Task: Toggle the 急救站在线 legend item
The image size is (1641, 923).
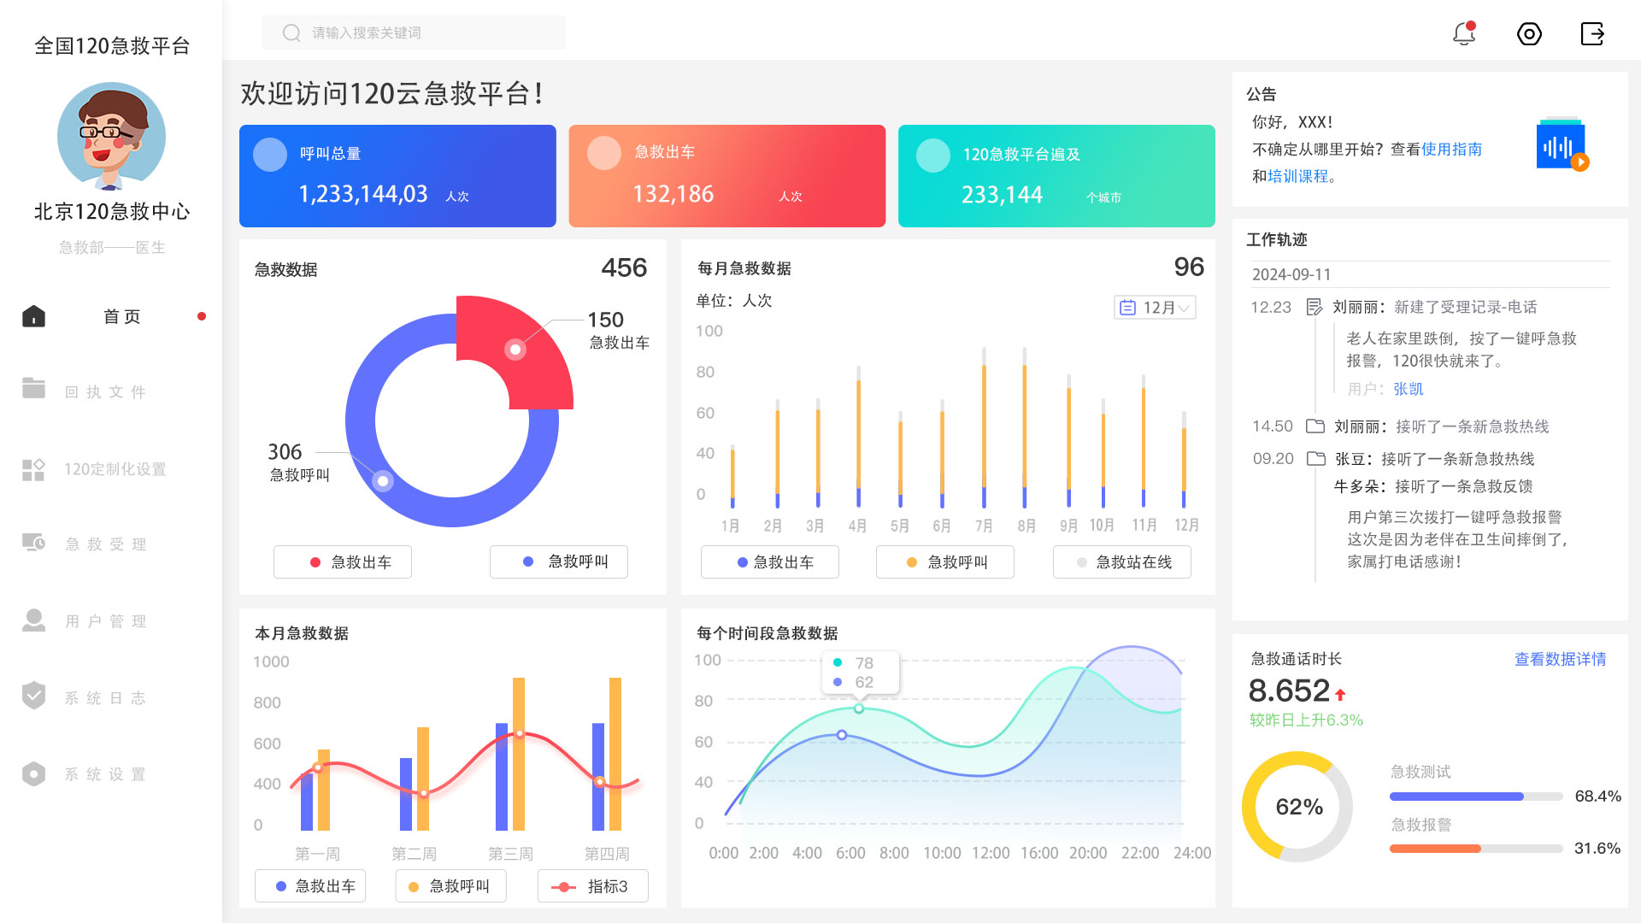Action: (x=1121, y=561)
